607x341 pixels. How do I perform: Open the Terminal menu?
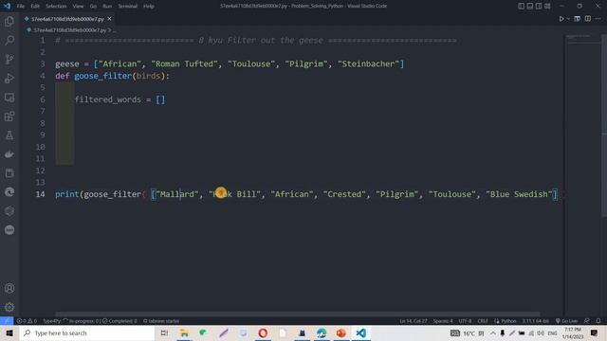pyautogui.click(x=127, y=7)
